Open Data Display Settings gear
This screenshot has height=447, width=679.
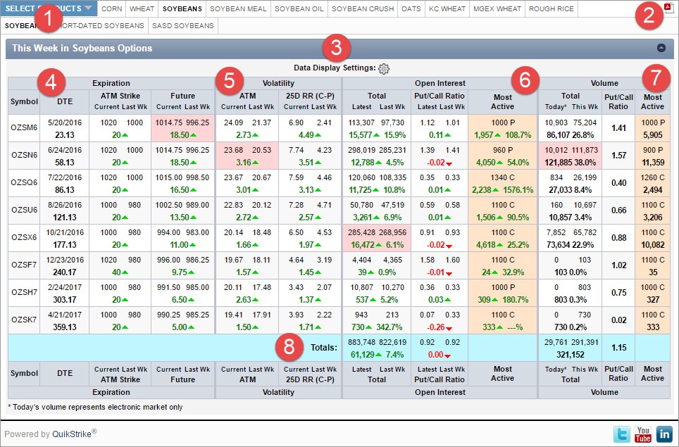point(383,68)
